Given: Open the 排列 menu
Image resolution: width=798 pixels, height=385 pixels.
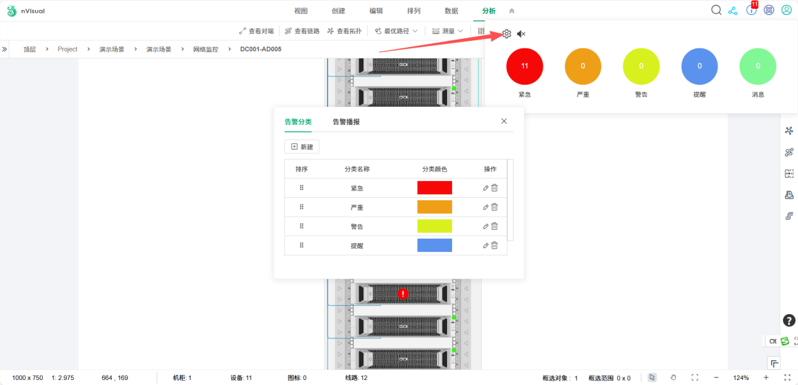Looking at the screenshot, I should [x=414, y=11].
